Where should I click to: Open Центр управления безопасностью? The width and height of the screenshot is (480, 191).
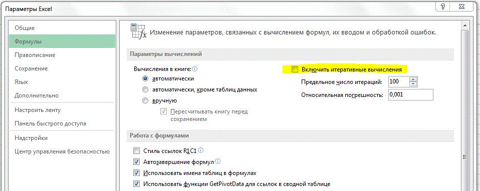pyautogui.click(x=62, y=151)
